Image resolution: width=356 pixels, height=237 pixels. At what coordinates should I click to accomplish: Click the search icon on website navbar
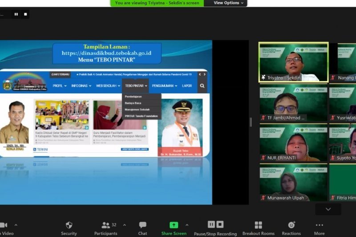tap(202, 86)
